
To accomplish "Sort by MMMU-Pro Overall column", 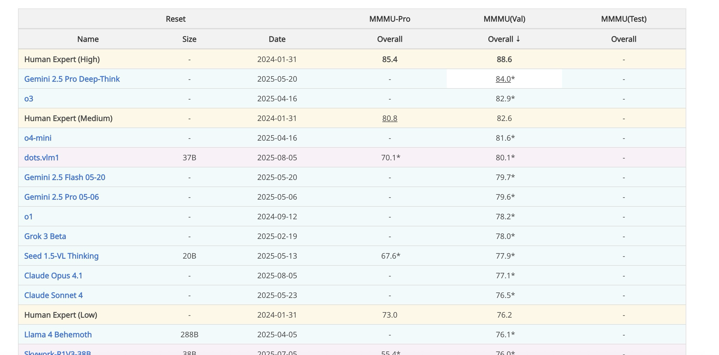I will tap(389, 39).
